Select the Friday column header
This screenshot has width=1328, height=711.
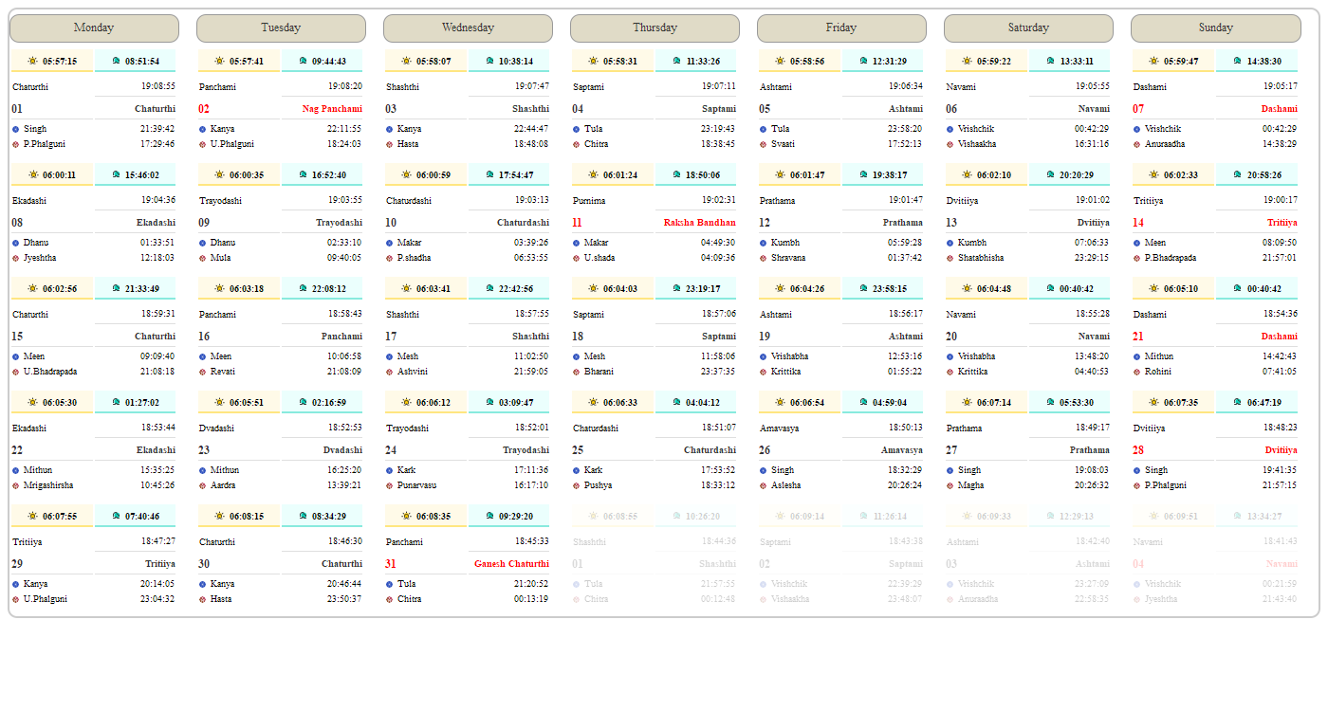[841, 28]
